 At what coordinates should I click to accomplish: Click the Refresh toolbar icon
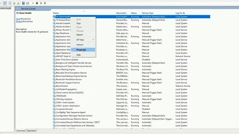click(x=14, y=3)
